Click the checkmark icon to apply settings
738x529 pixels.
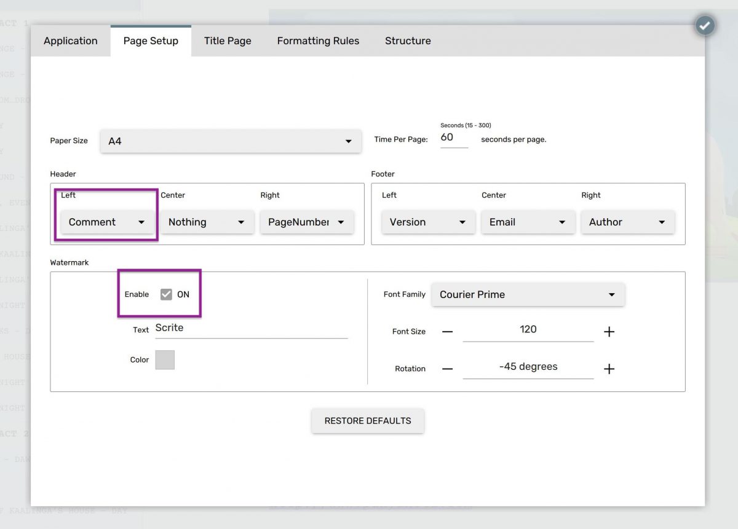(x=705, y=26)
